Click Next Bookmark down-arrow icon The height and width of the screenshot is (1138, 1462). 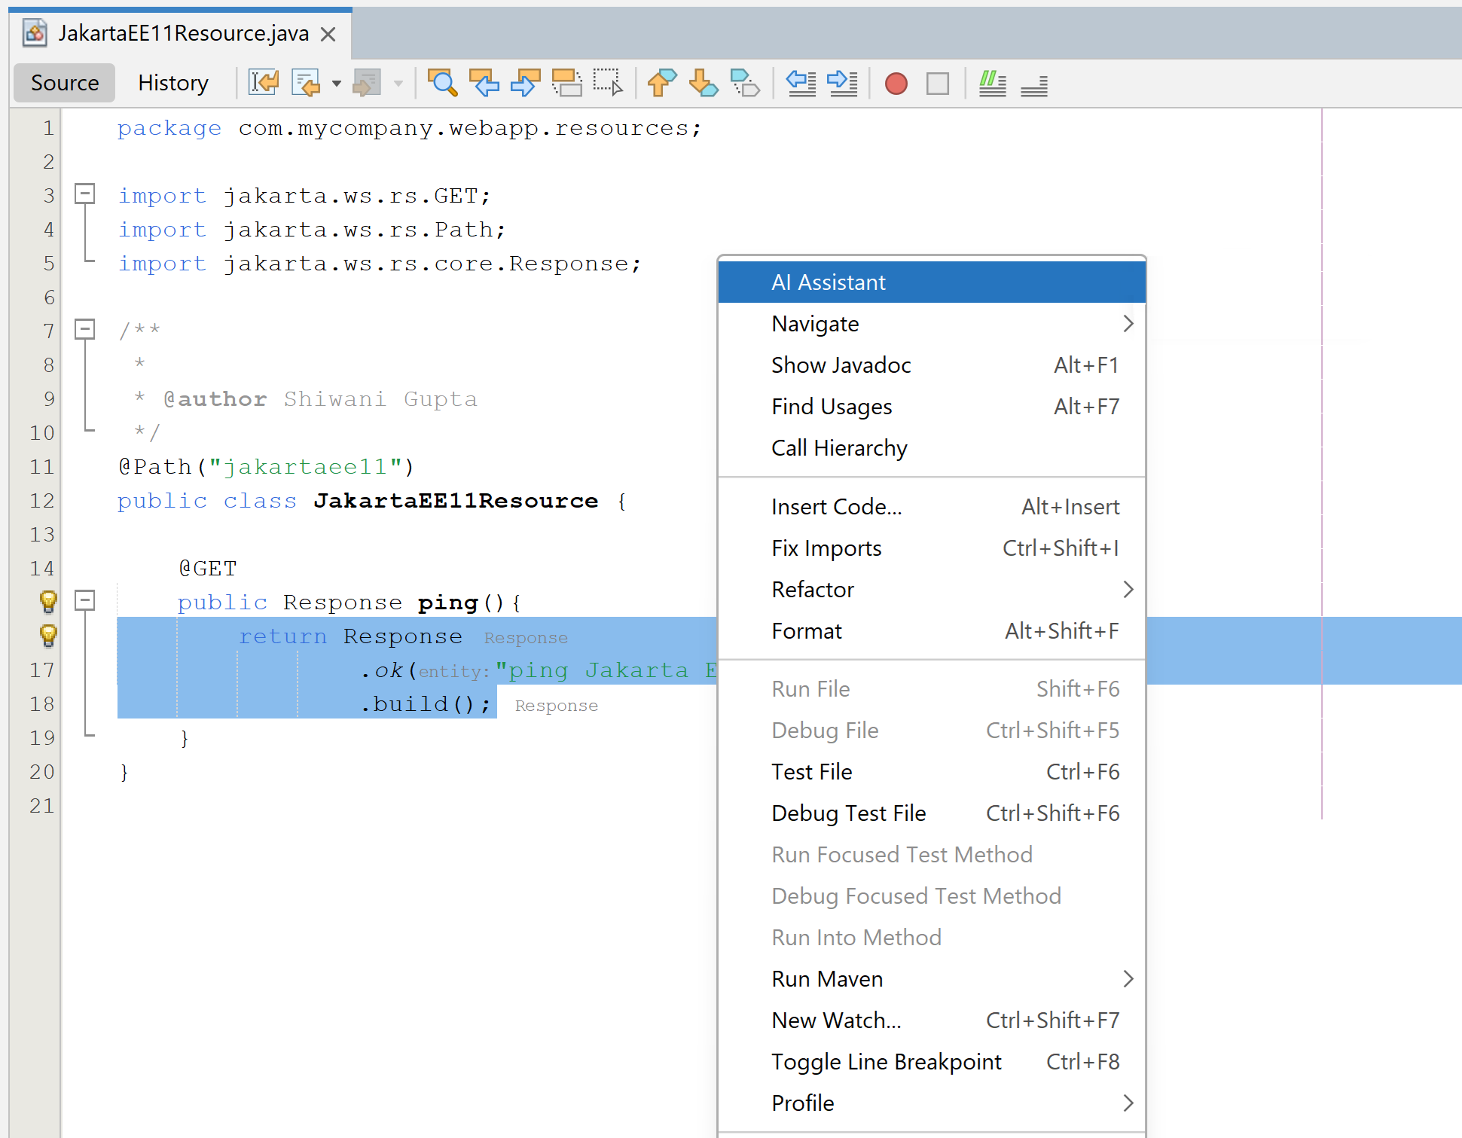[x=703, y=83]
